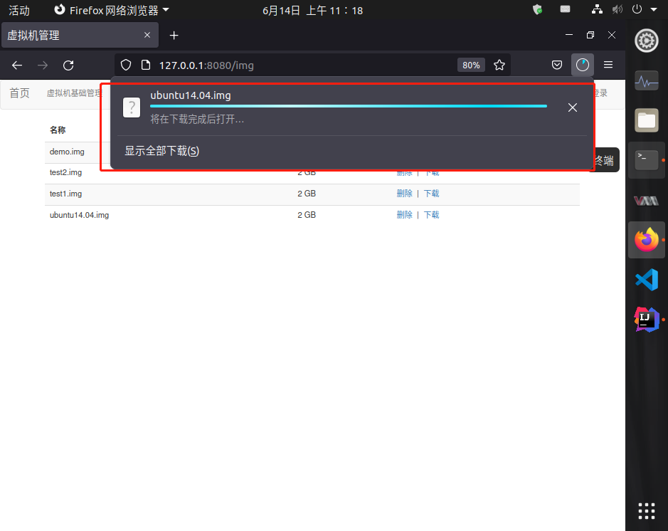The width and height of the screenshot is (668, 531).
Task: Bookmark this page with star icon
Action: [499, 65]
